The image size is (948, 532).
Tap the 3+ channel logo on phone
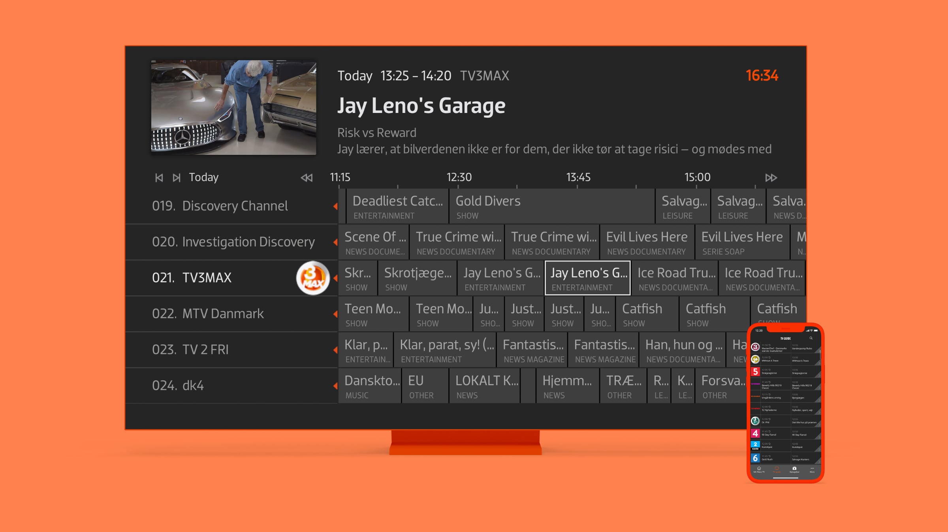755,359
